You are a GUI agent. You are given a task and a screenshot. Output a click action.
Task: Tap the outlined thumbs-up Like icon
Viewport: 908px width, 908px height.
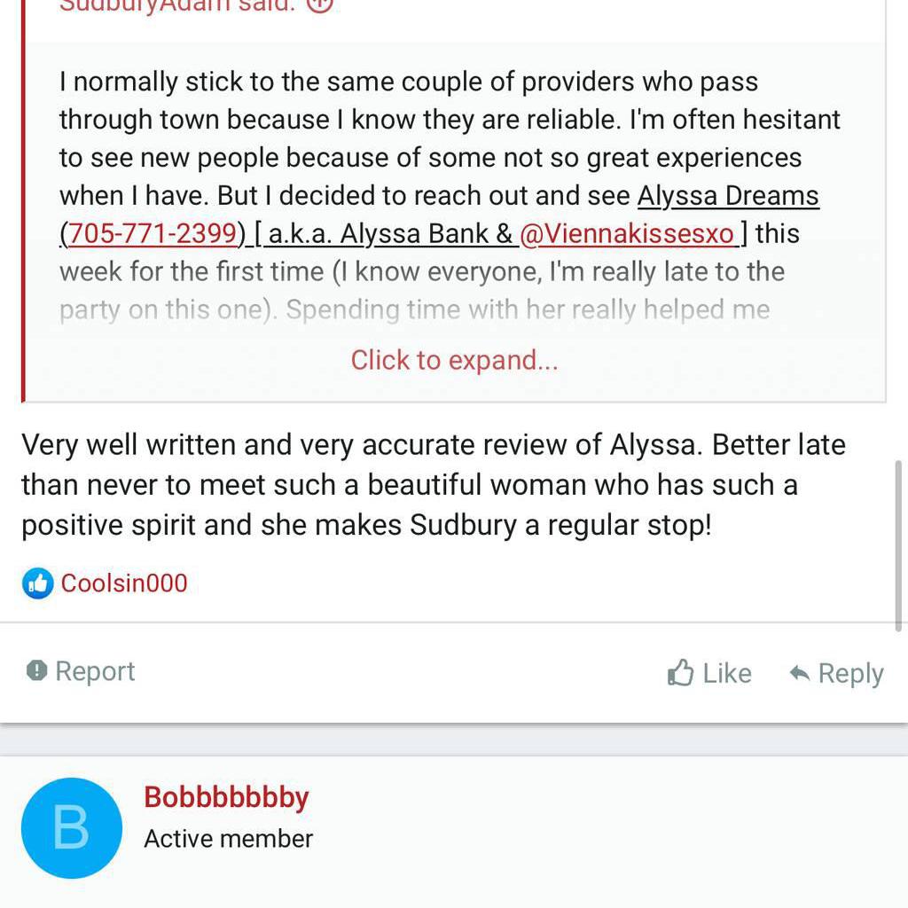pyautogui.click(x=680, y=673)
